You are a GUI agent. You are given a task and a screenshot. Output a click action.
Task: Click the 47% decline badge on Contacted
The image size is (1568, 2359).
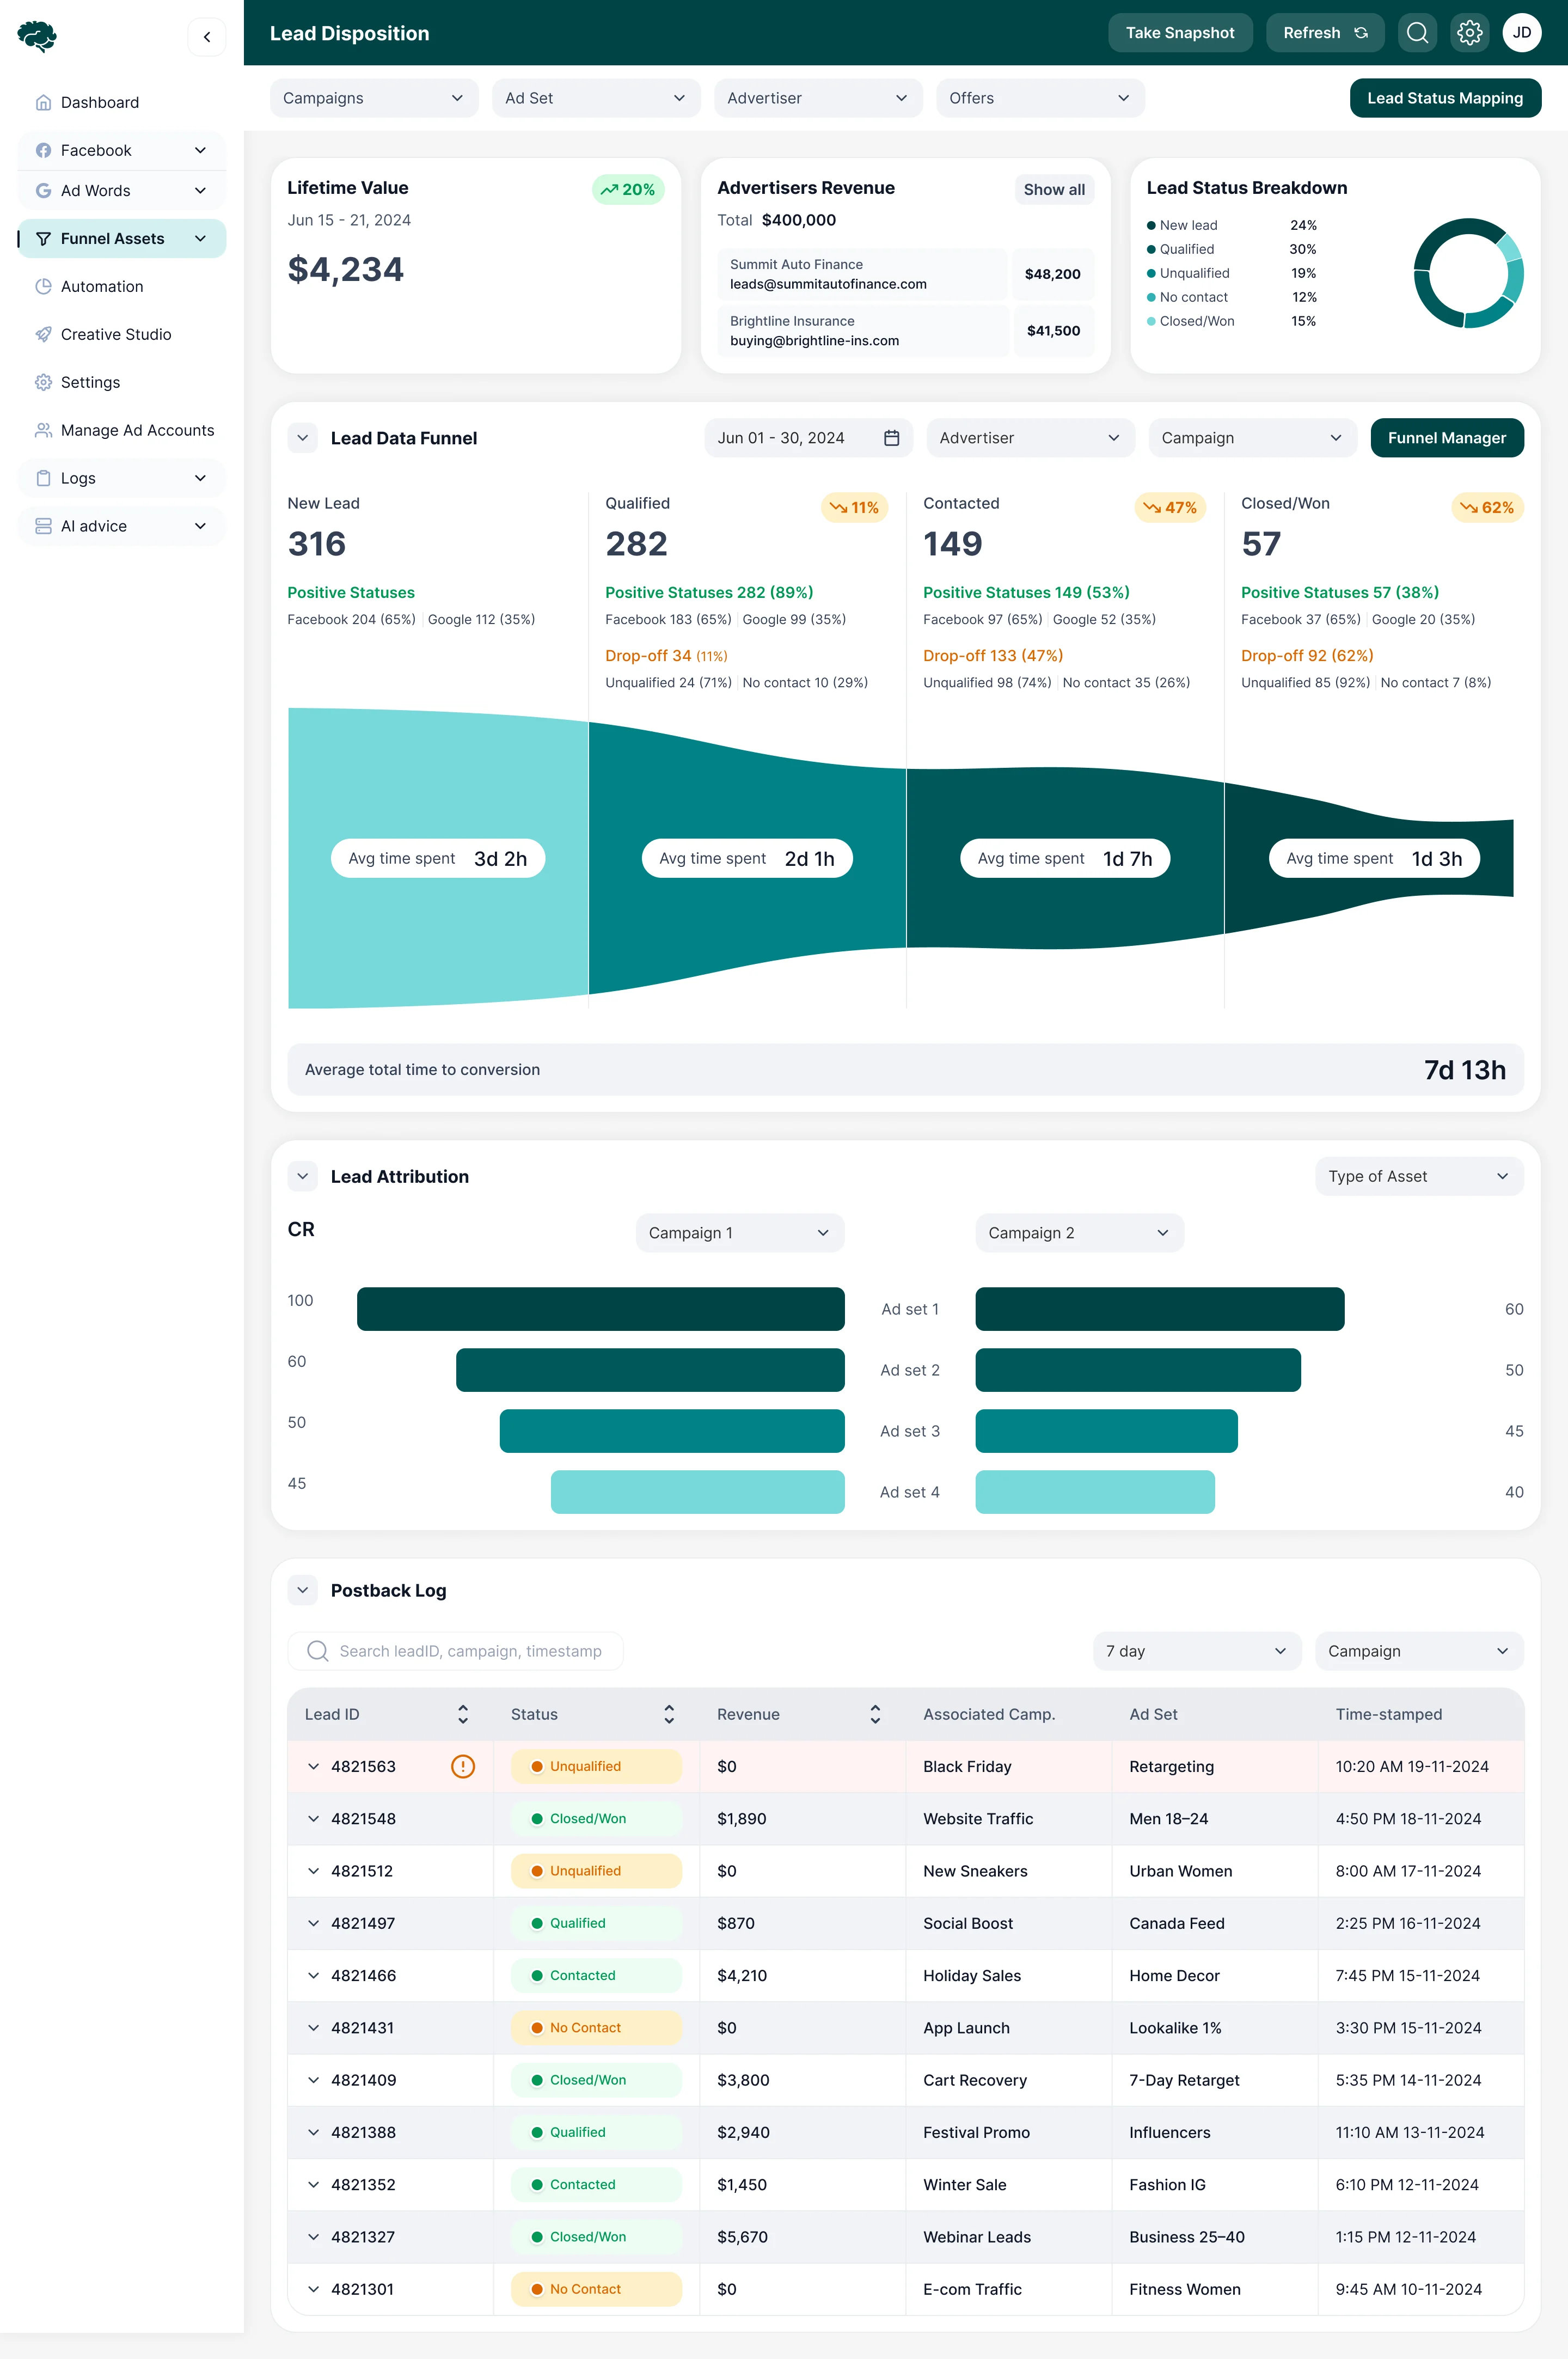[x=1170, y=507]
